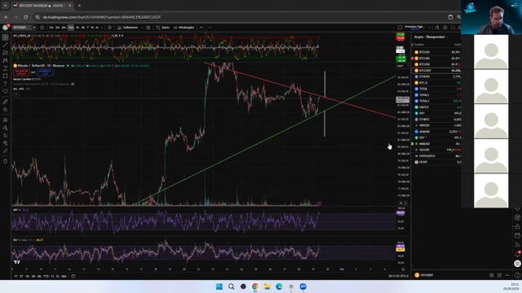Choose the Alle date range at bottom
522x293 pixels.
pos(64,276)
